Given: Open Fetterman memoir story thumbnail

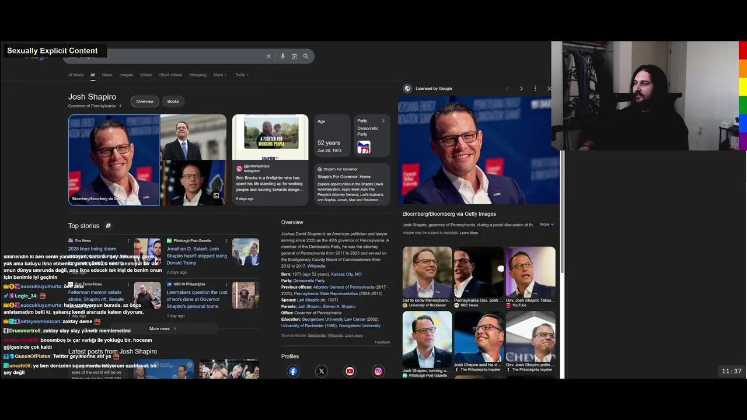Looking at the screenshot, I should [x=147, y=295].
